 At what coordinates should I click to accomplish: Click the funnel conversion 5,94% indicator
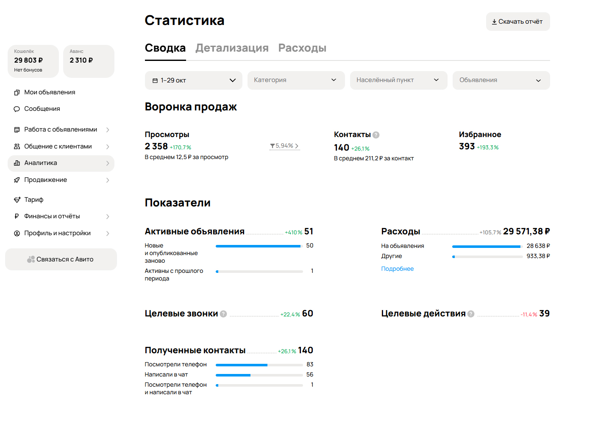tap(284, 146)
